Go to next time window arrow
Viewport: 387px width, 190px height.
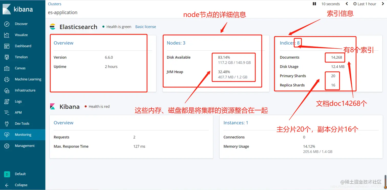pos(383,4)
